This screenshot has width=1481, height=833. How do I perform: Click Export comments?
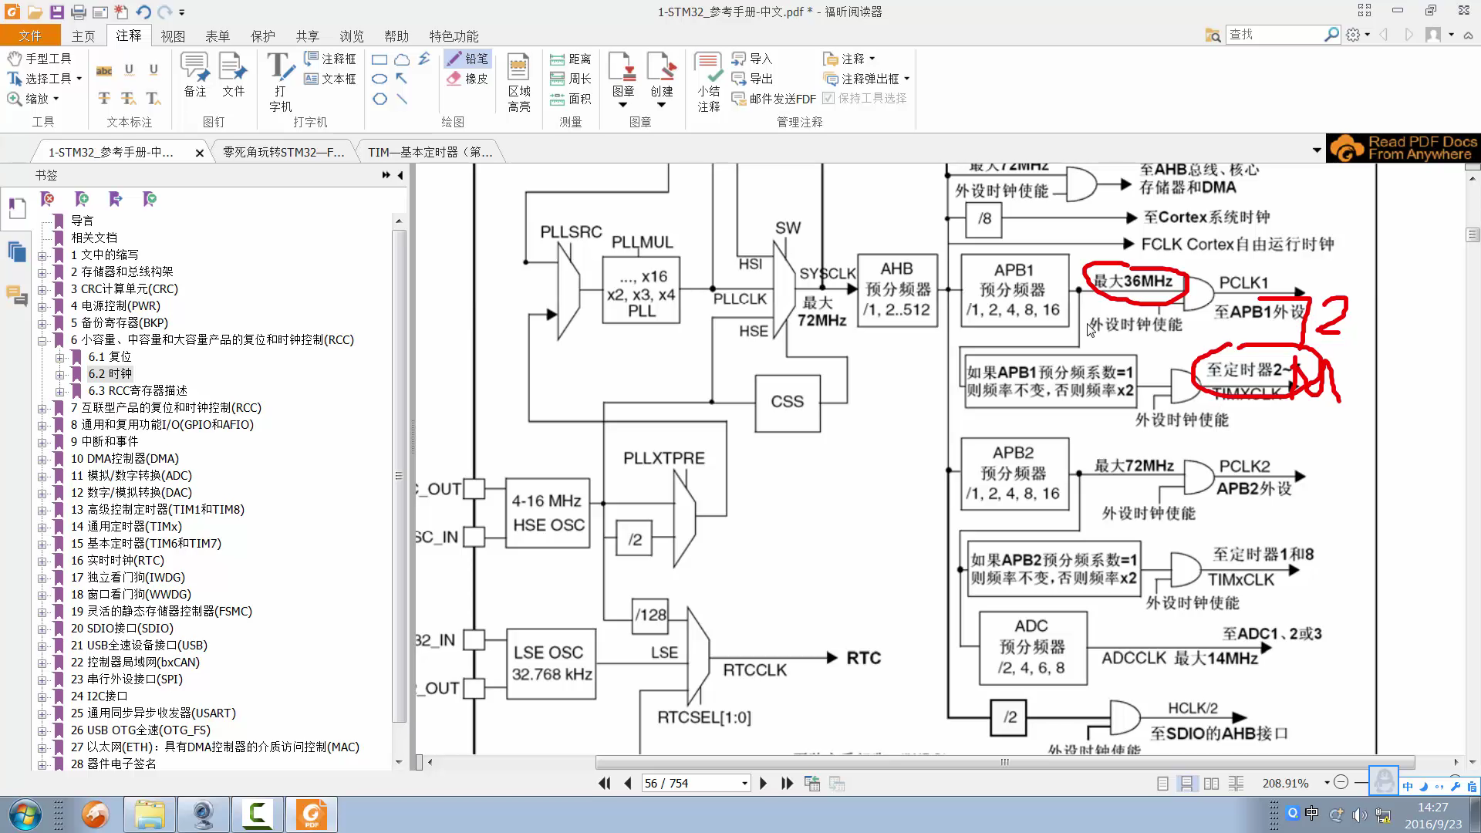(752, 79)
